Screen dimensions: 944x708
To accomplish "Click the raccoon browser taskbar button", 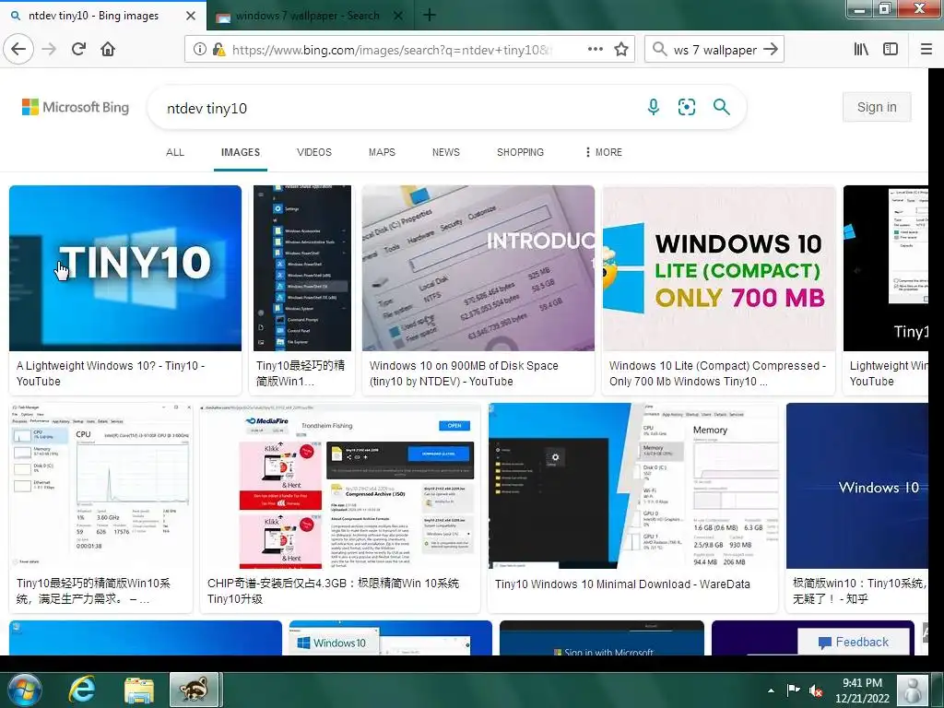I will tap(195, 690).
